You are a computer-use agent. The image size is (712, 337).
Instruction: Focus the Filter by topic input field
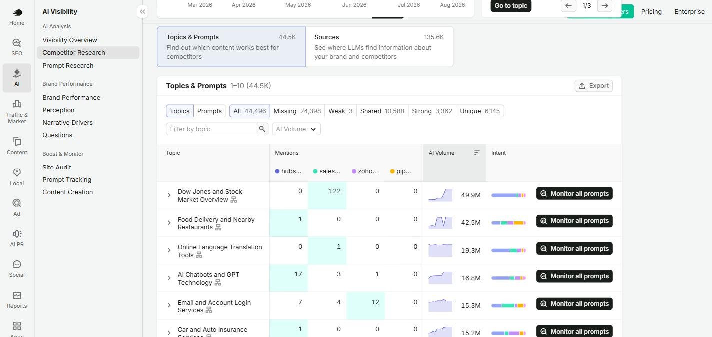(x=211, y=129)
